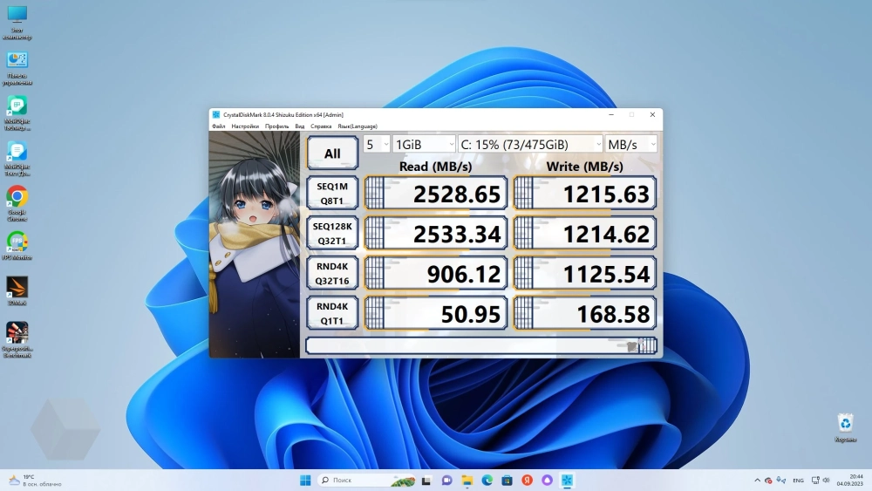Click the Microsoft Edge taskbar icon
The width and height of the screenshot is (872, 491).
click(x=487, y=481)
